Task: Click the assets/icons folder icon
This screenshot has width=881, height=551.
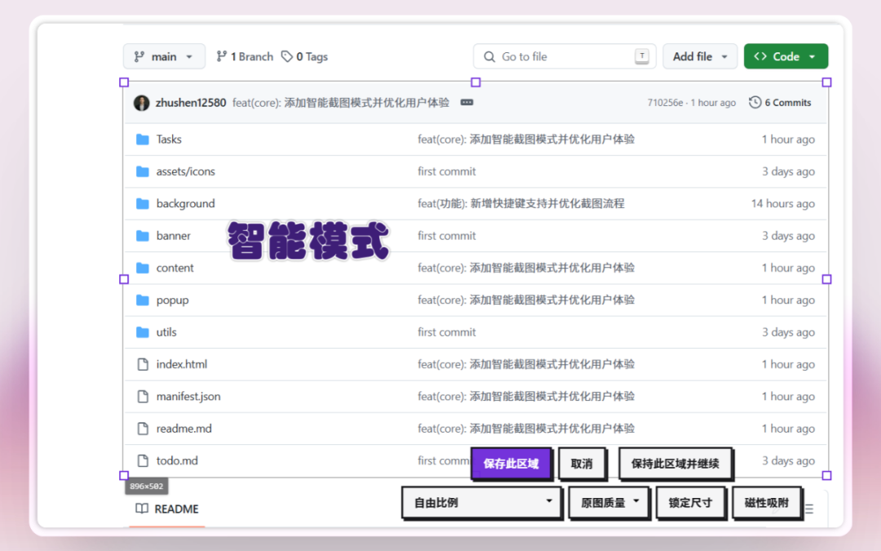Action: [143, 171]
